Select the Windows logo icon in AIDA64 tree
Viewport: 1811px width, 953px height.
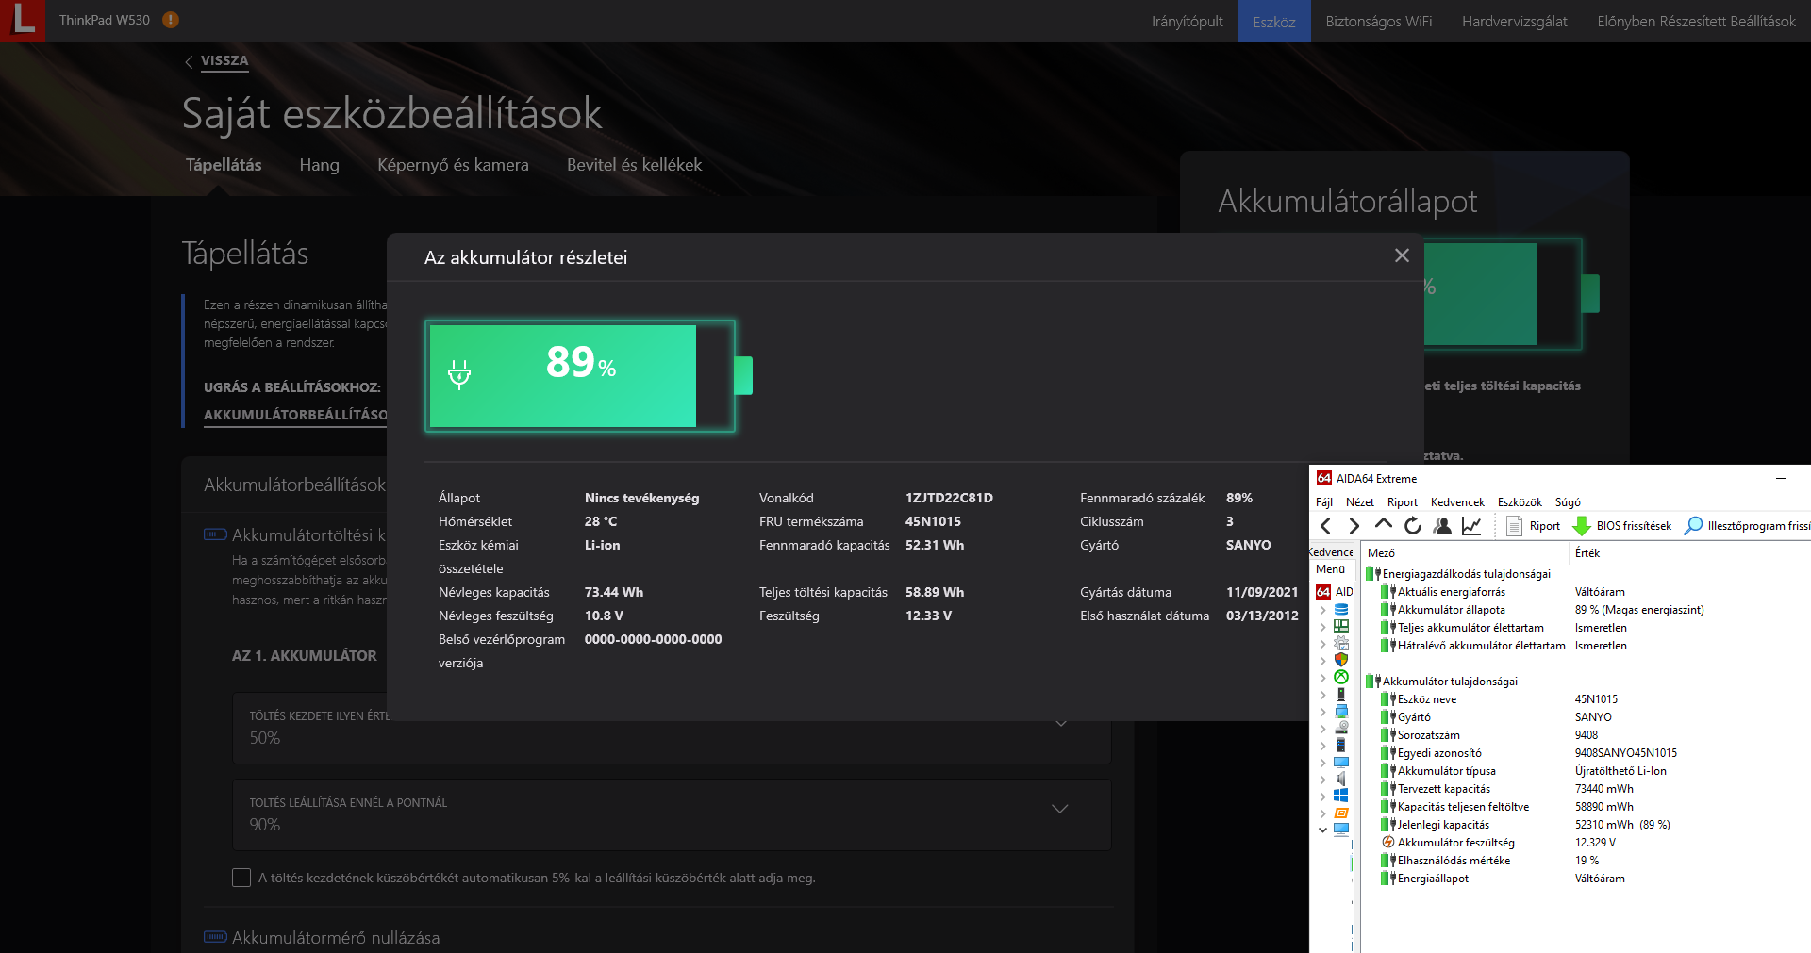point(1341,796)
